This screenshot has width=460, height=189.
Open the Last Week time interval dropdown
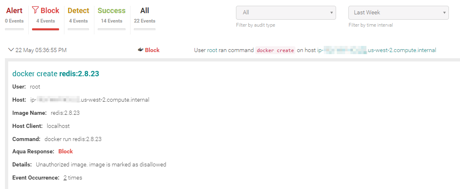coord(398,13)
